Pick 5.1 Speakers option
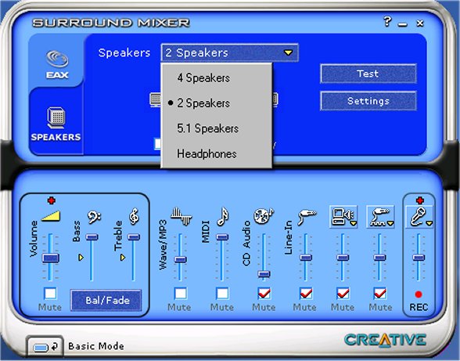 click(x=217, y=128)
